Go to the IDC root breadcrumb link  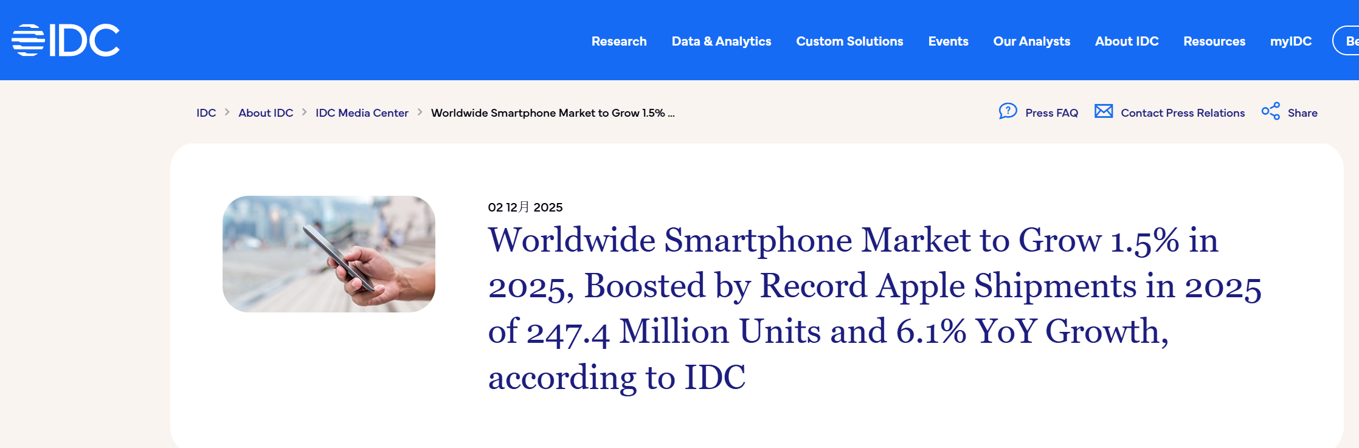click(x=206, y=113)
